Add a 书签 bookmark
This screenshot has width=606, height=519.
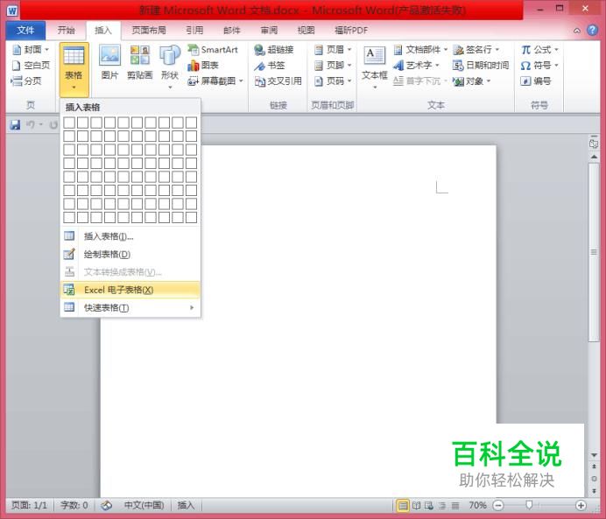click(x=270, y=66)
